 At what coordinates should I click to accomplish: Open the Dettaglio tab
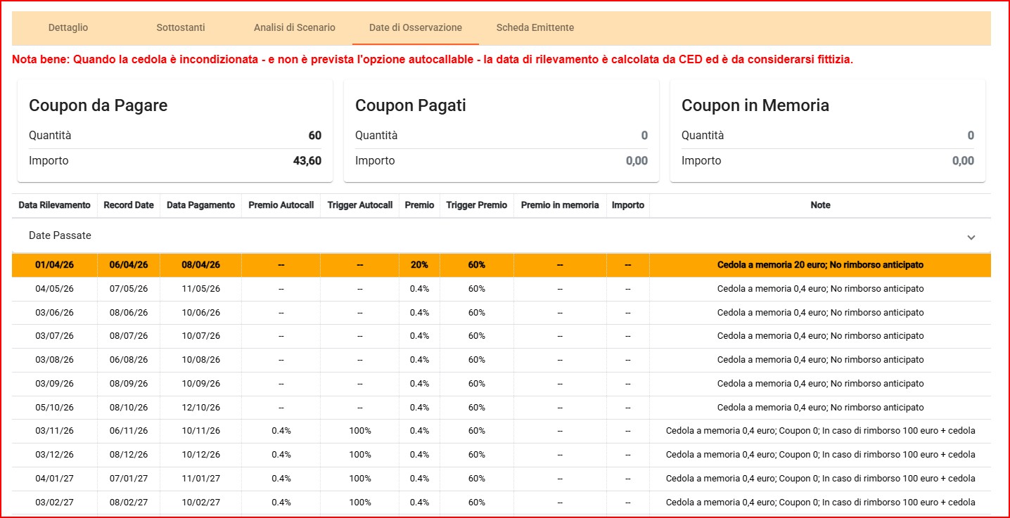tap(68, 27)
